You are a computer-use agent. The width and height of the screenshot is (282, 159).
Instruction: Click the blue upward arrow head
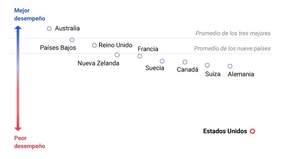click(18, 28)
